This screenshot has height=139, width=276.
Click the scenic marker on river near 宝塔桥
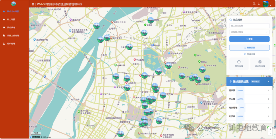96,26
